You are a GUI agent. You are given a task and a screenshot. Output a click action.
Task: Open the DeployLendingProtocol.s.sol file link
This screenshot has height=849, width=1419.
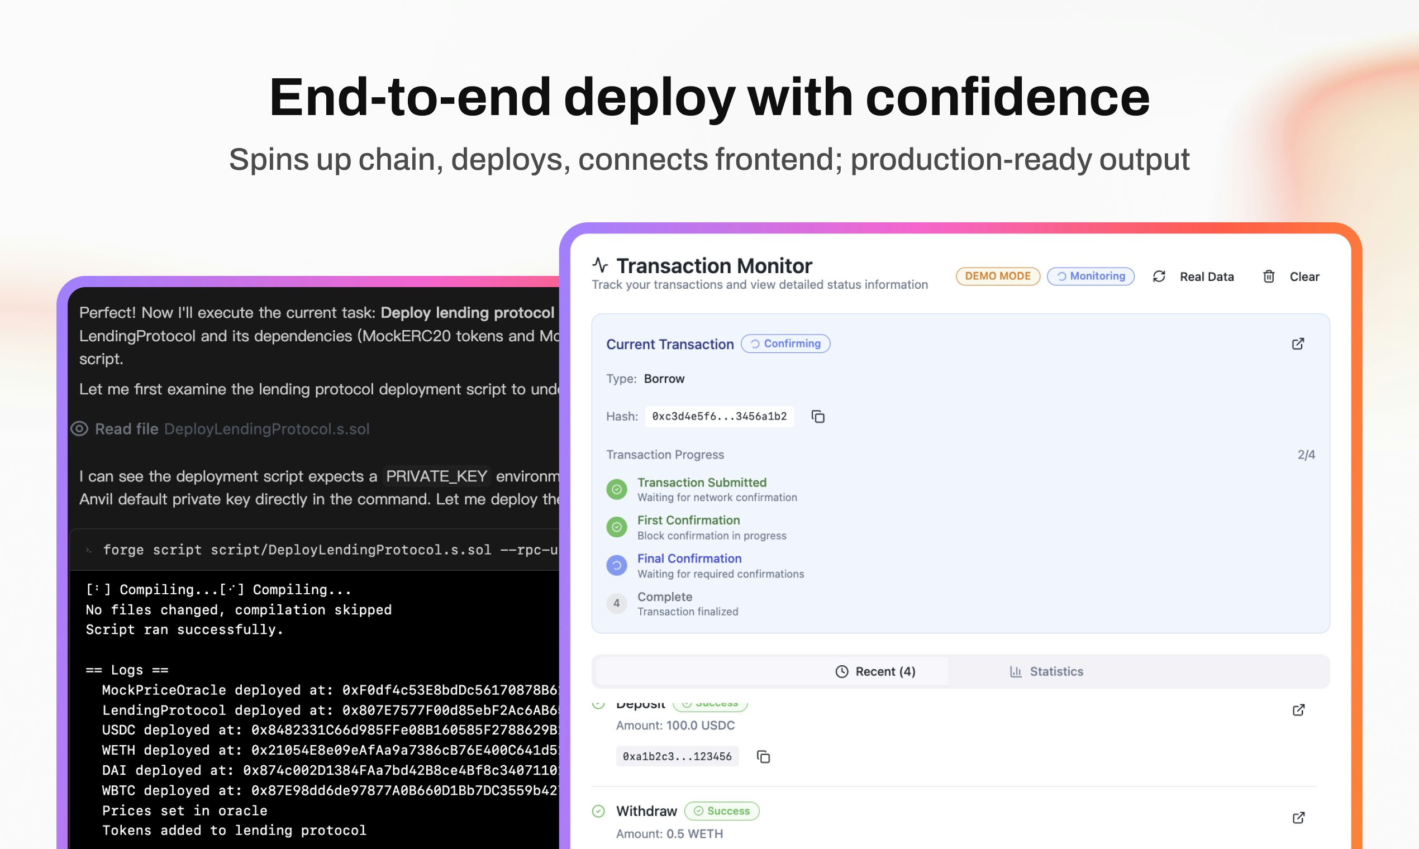click(266, 429)
